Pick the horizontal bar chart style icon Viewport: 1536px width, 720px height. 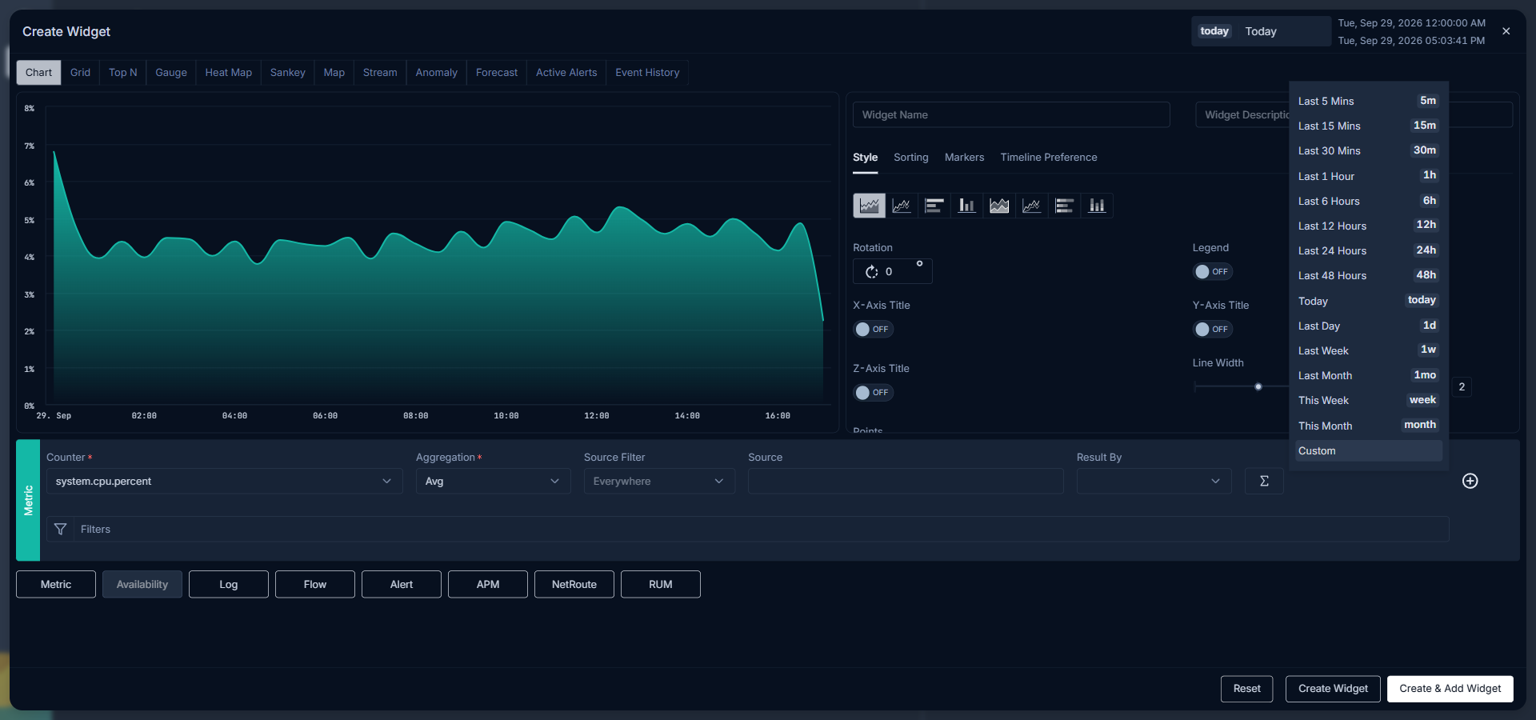934,206
